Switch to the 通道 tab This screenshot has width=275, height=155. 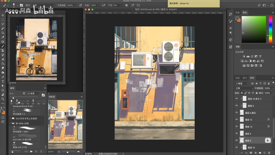click(x=238, y=78)
